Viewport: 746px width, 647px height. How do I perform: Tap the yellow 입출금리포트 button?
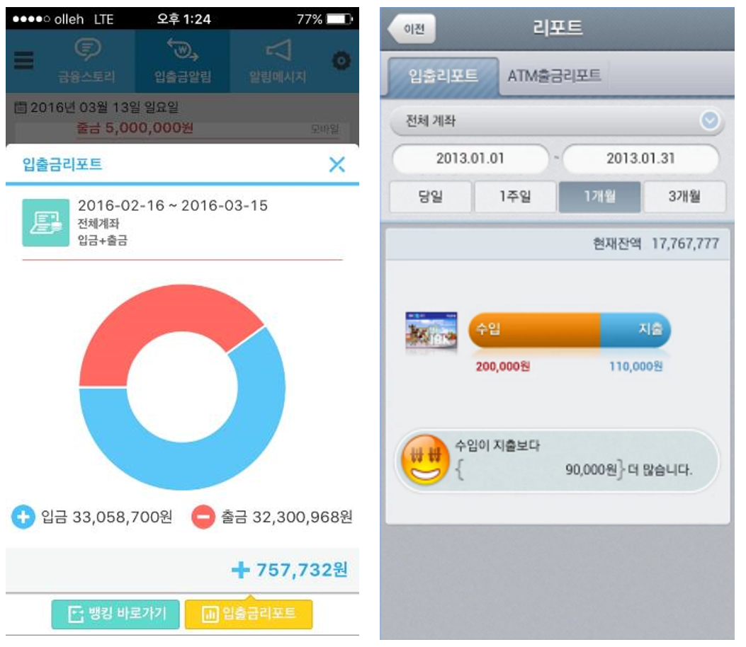click(249, 614)
